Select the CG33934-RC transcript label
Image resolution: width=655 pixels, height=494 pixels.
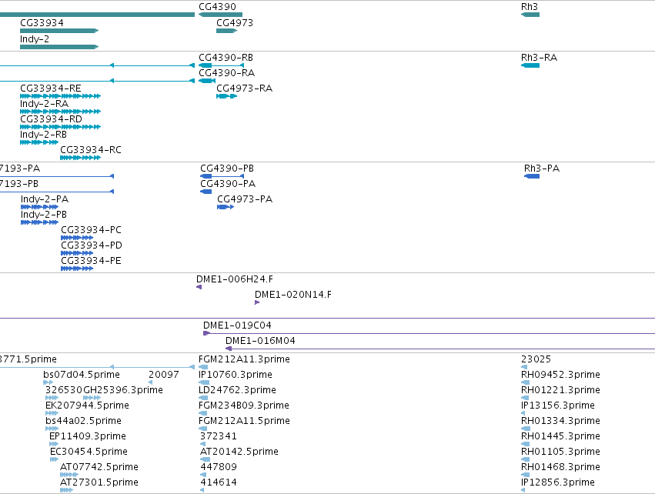click(x=91, y=150)
